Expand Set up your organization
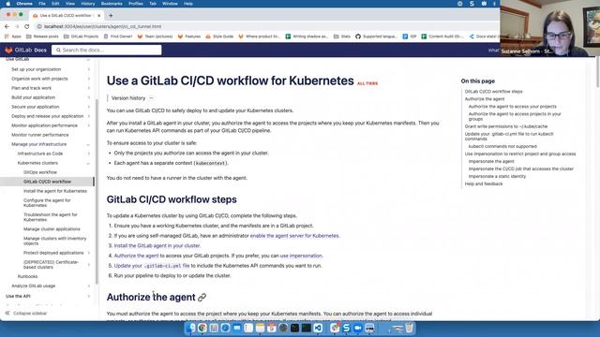 tap(89, 69)
